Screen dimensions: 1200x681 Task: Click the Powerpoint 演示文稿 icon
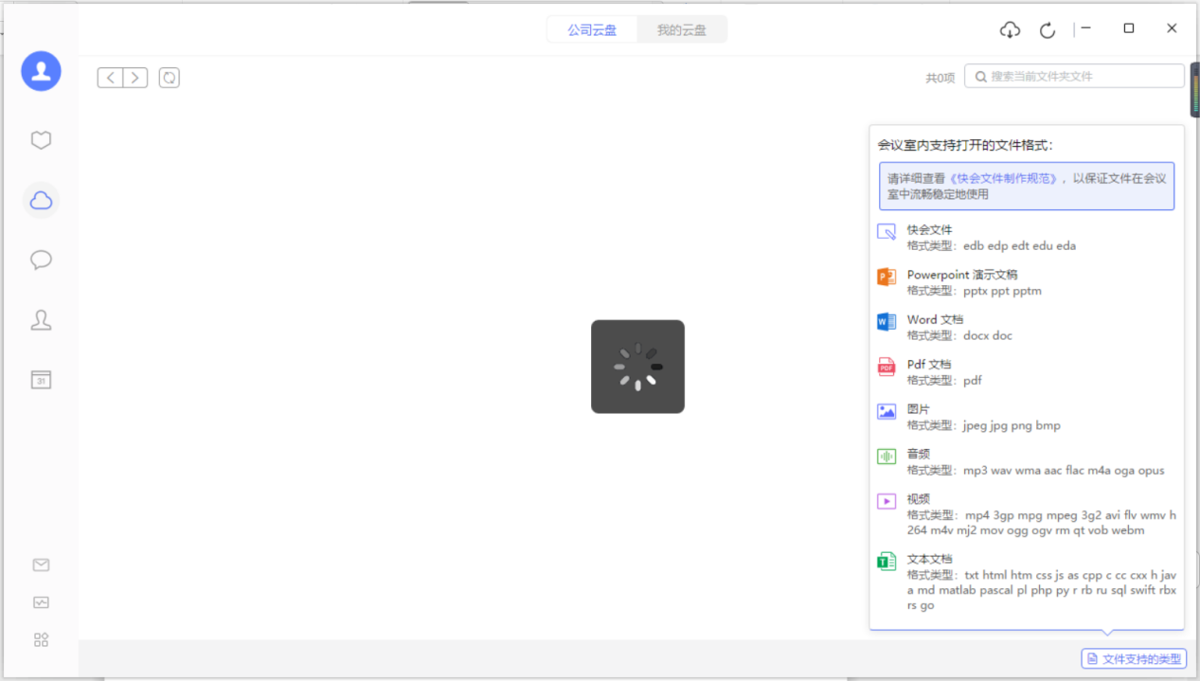click(887, 277)
